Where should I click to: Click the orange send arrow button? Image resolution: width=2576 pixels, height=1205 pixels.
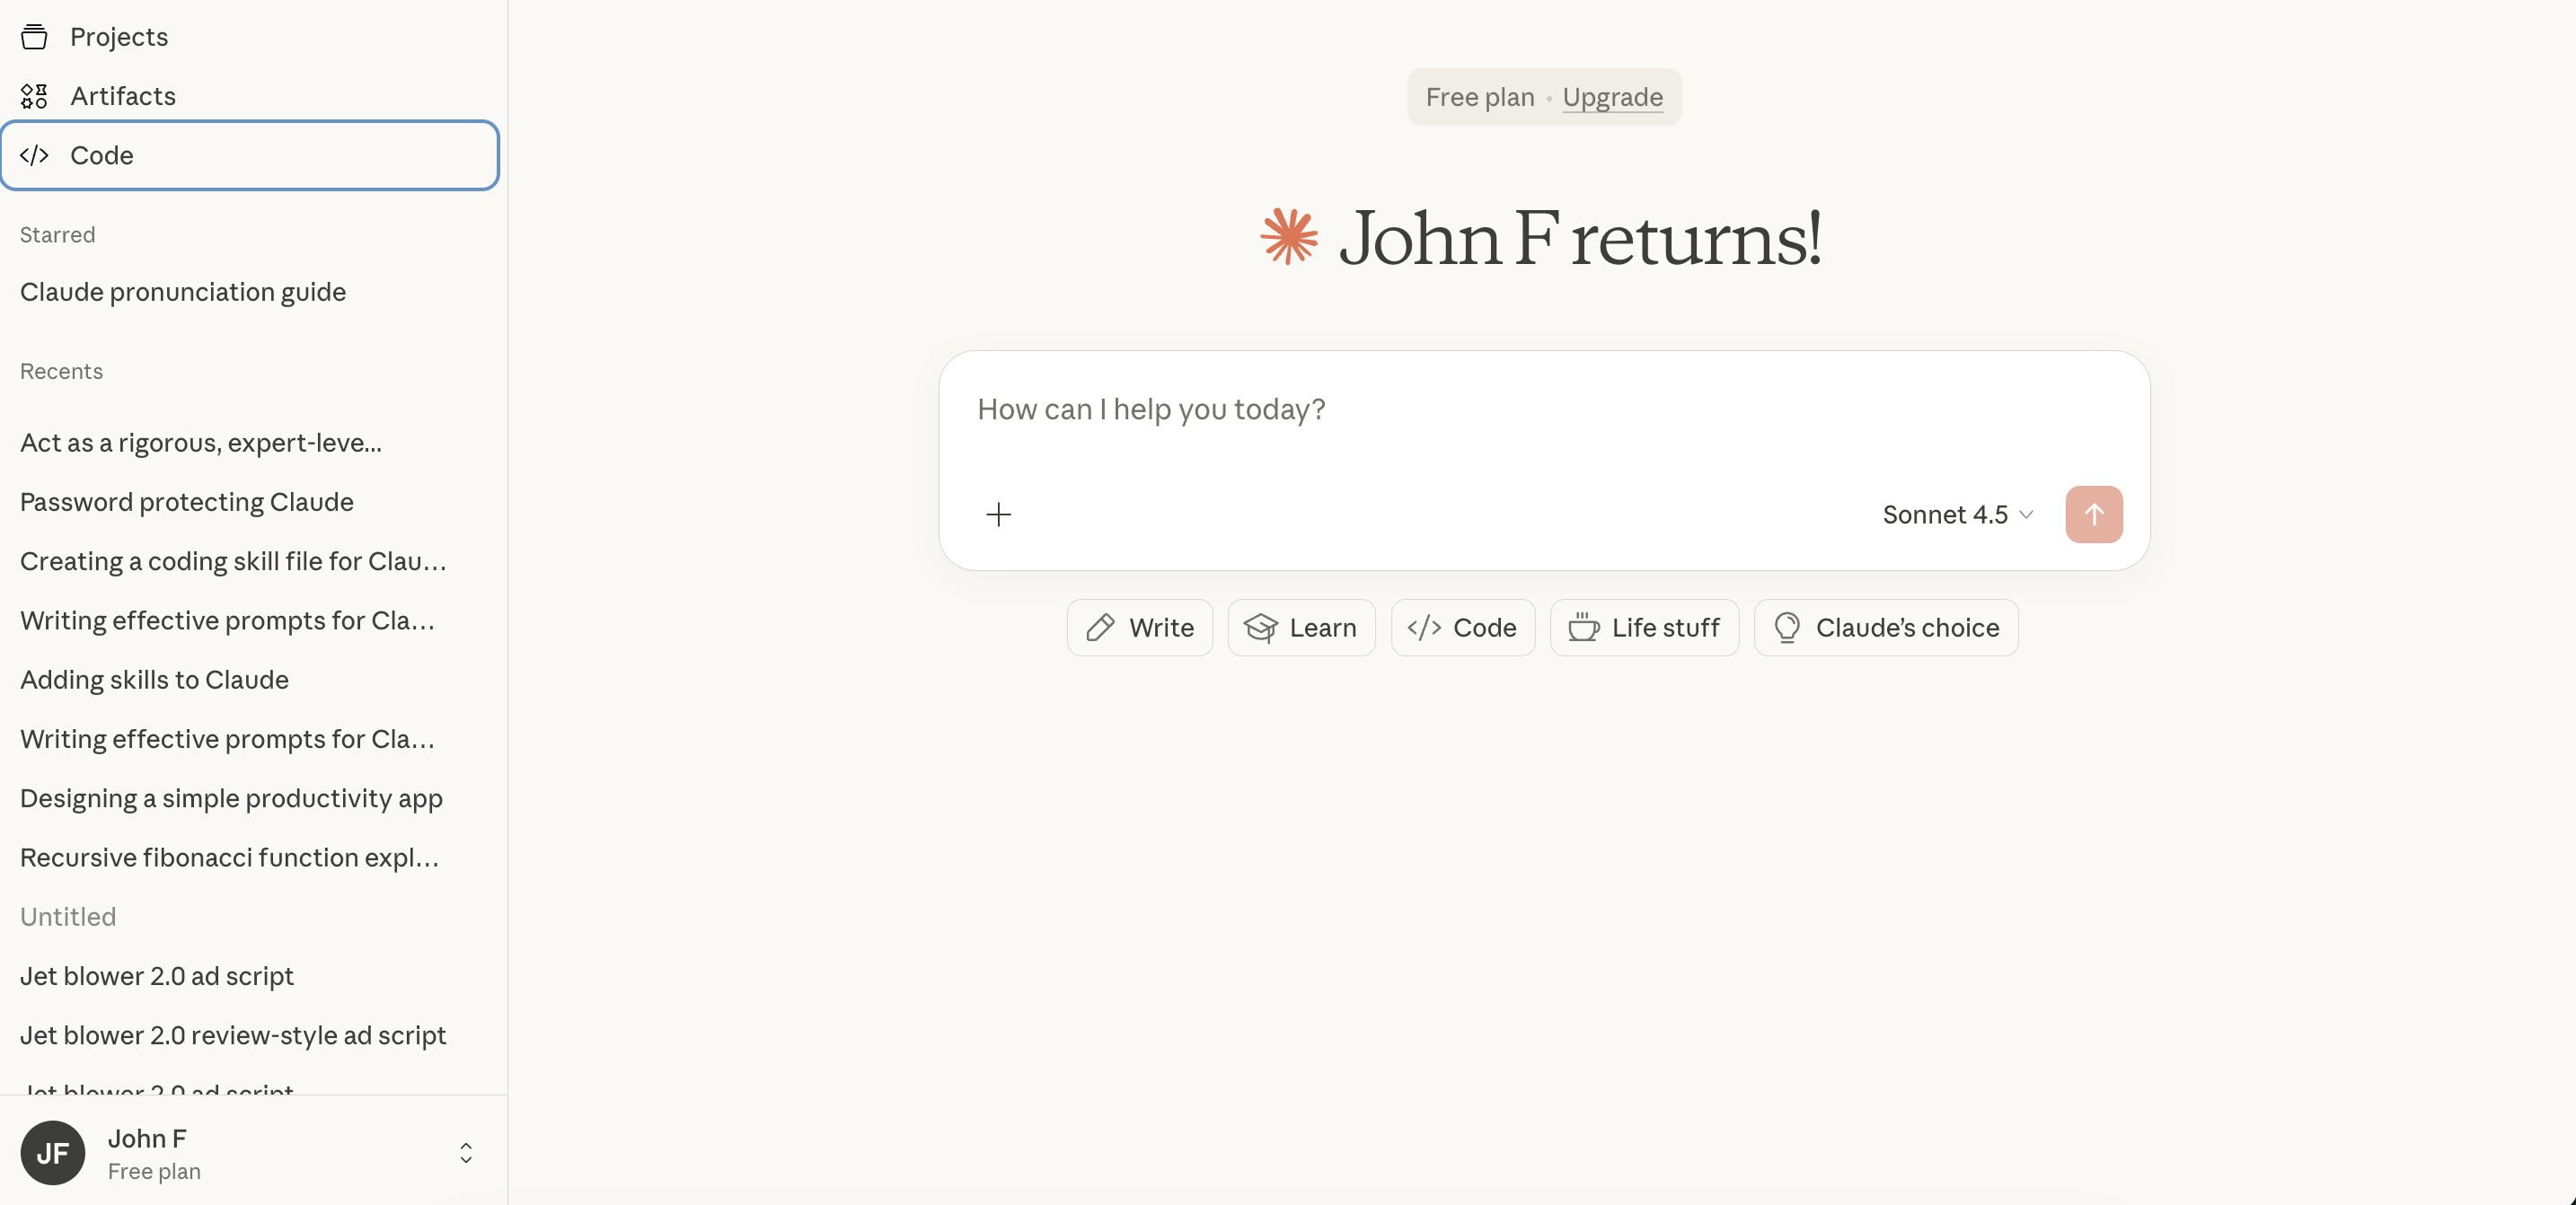2093,514
